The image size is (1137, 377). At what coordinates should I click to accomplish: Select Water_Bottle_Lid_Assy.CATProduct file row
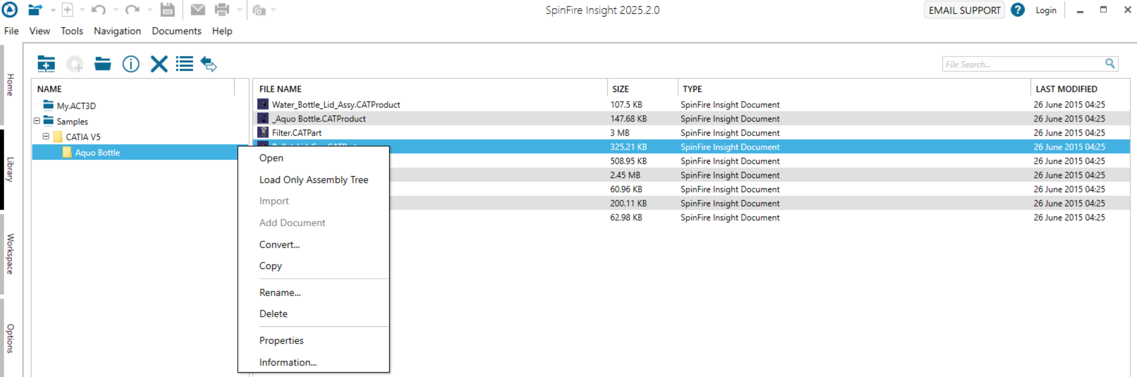tap(336, 104)
